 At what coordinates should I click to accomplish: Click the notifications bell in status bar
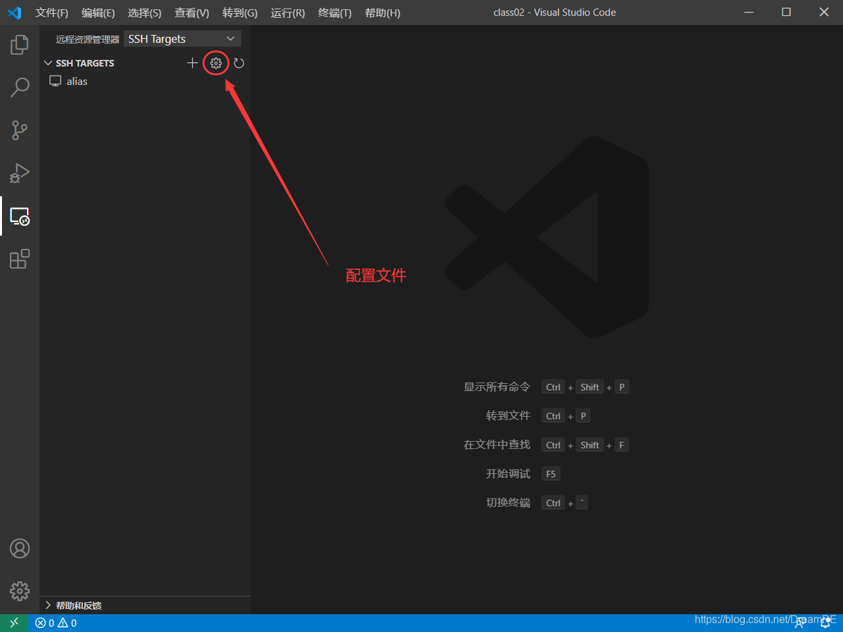(x=825, y=623)
